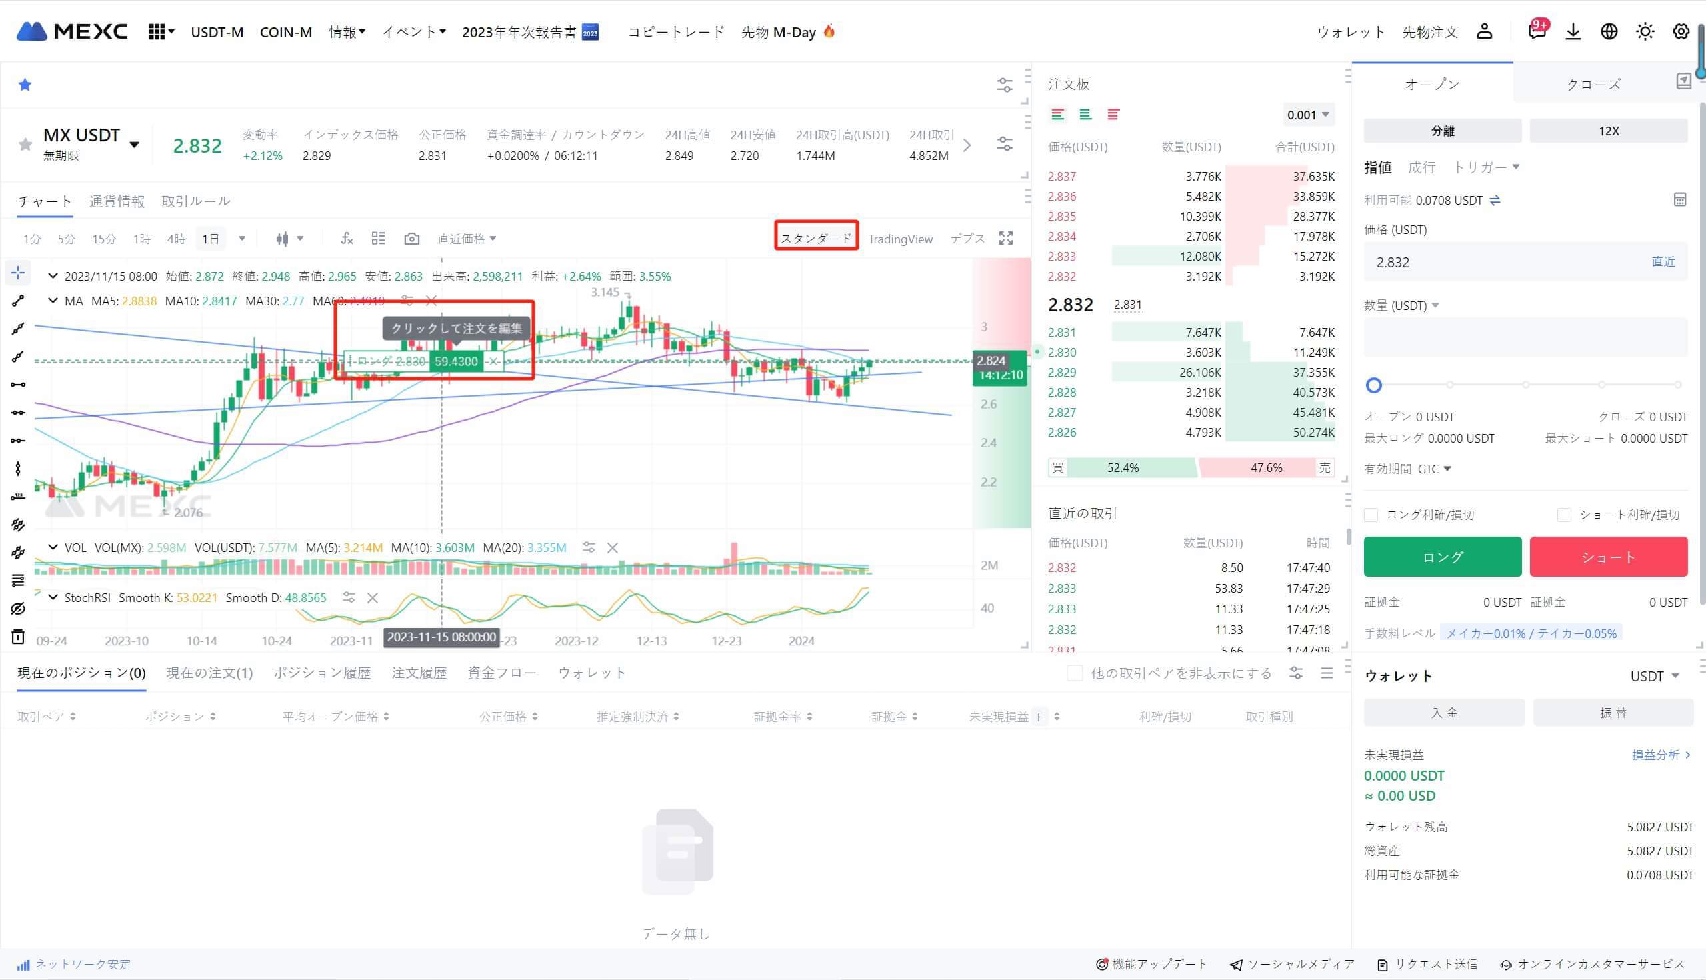This screenshot has width=1706, height=980.
Task: Open the 0.001 price precision dropdown
Action: (1306, 115)
